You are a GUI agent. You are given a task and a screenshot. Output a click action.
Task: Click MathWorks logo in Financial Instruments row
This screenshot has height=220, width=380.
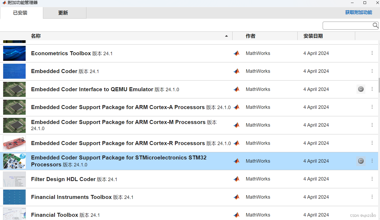point(237,197)
